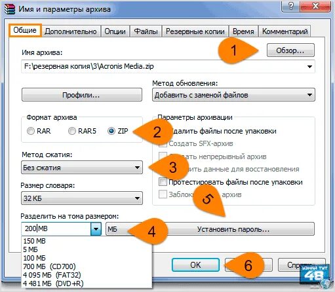Open the Метод обновления dropdown
Image resolution: width=335 pixels, height=292 pixels.
[233, 95]
